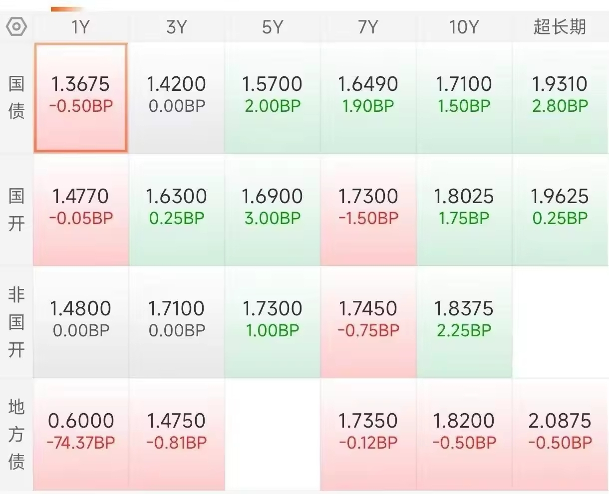Viewport: 609px width, 494px height.
Task: Select 非国开 1Y cell showing 1.4800
Action: 80,322
